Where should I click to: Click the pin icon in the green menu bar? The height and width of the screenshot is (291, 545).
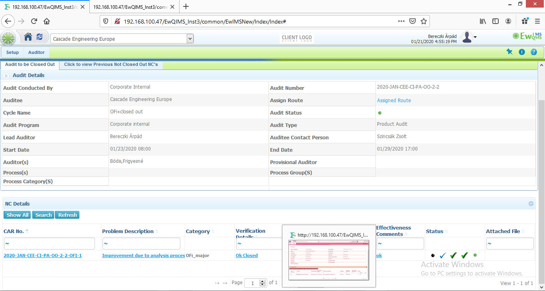point(509,52)
